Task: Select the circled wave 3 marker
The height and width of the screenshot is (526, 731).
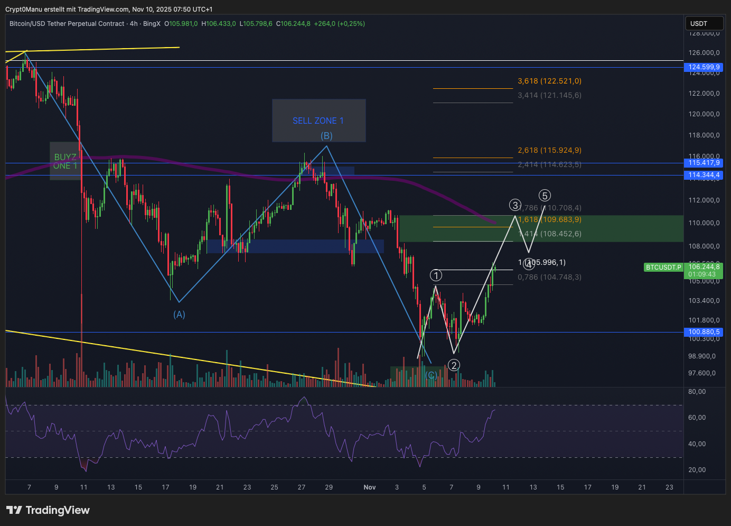Action: (515, 205)
